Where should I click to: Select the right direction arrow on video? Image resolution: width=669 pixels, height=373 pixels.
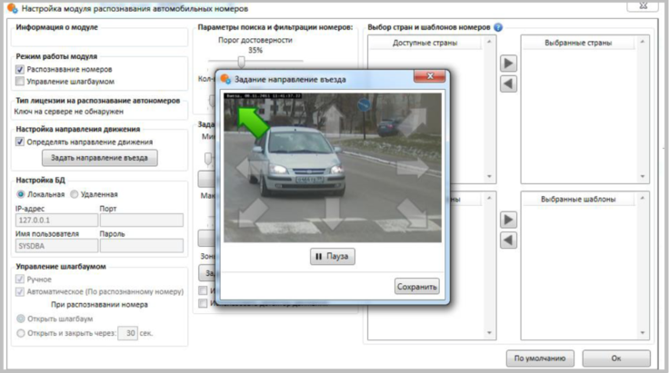tap(413, 168)
